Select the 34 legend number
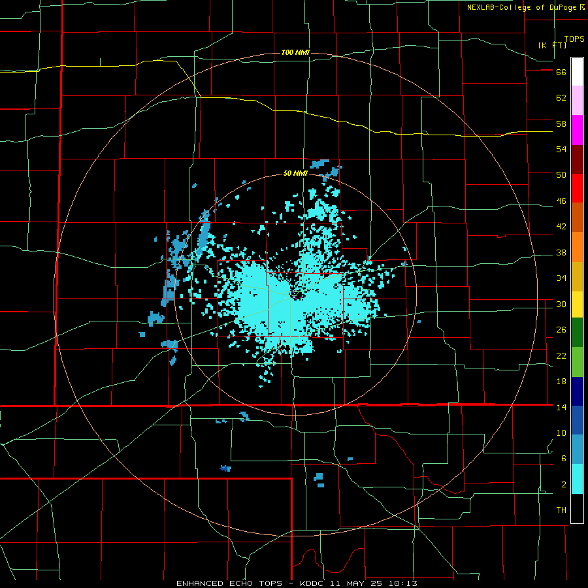Screen dimensions: 588x588 point(561,278)
